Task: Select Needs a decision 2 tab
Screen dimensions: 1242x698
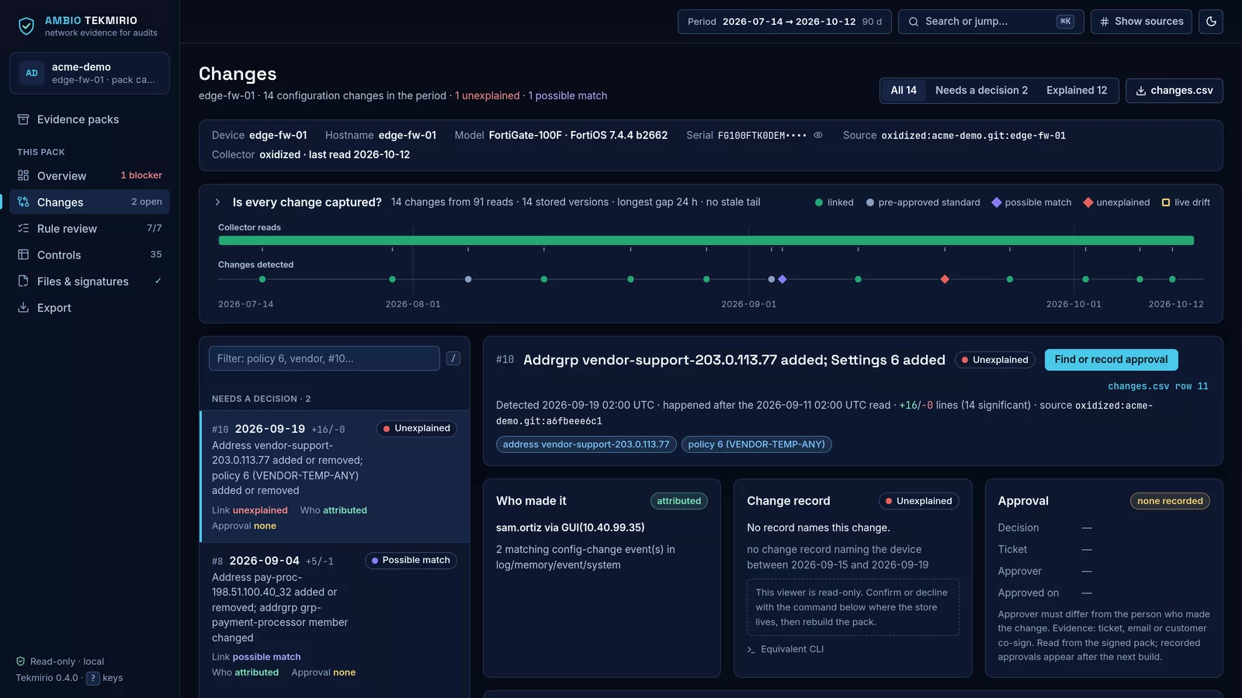Action: [x=981, y=91]
